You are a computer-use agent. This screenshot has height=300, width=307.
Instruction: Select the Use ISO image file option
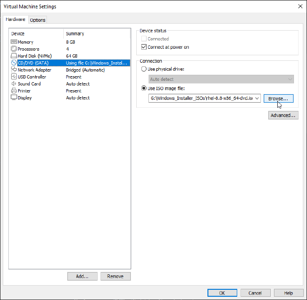(144, 88)
